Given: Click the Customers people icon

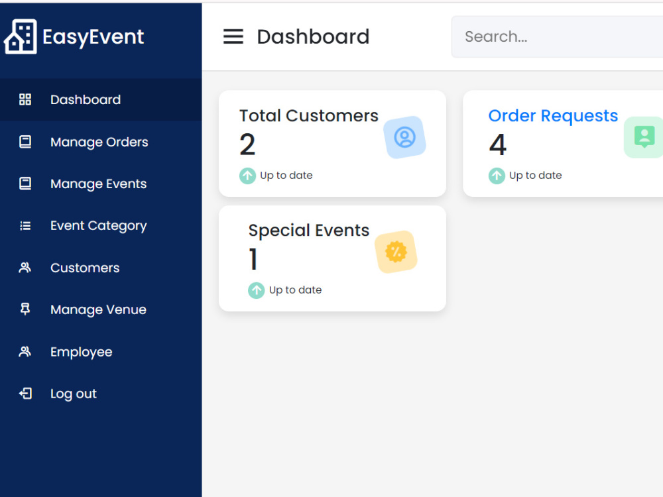Looking at the screenshot, I should 25,268.
